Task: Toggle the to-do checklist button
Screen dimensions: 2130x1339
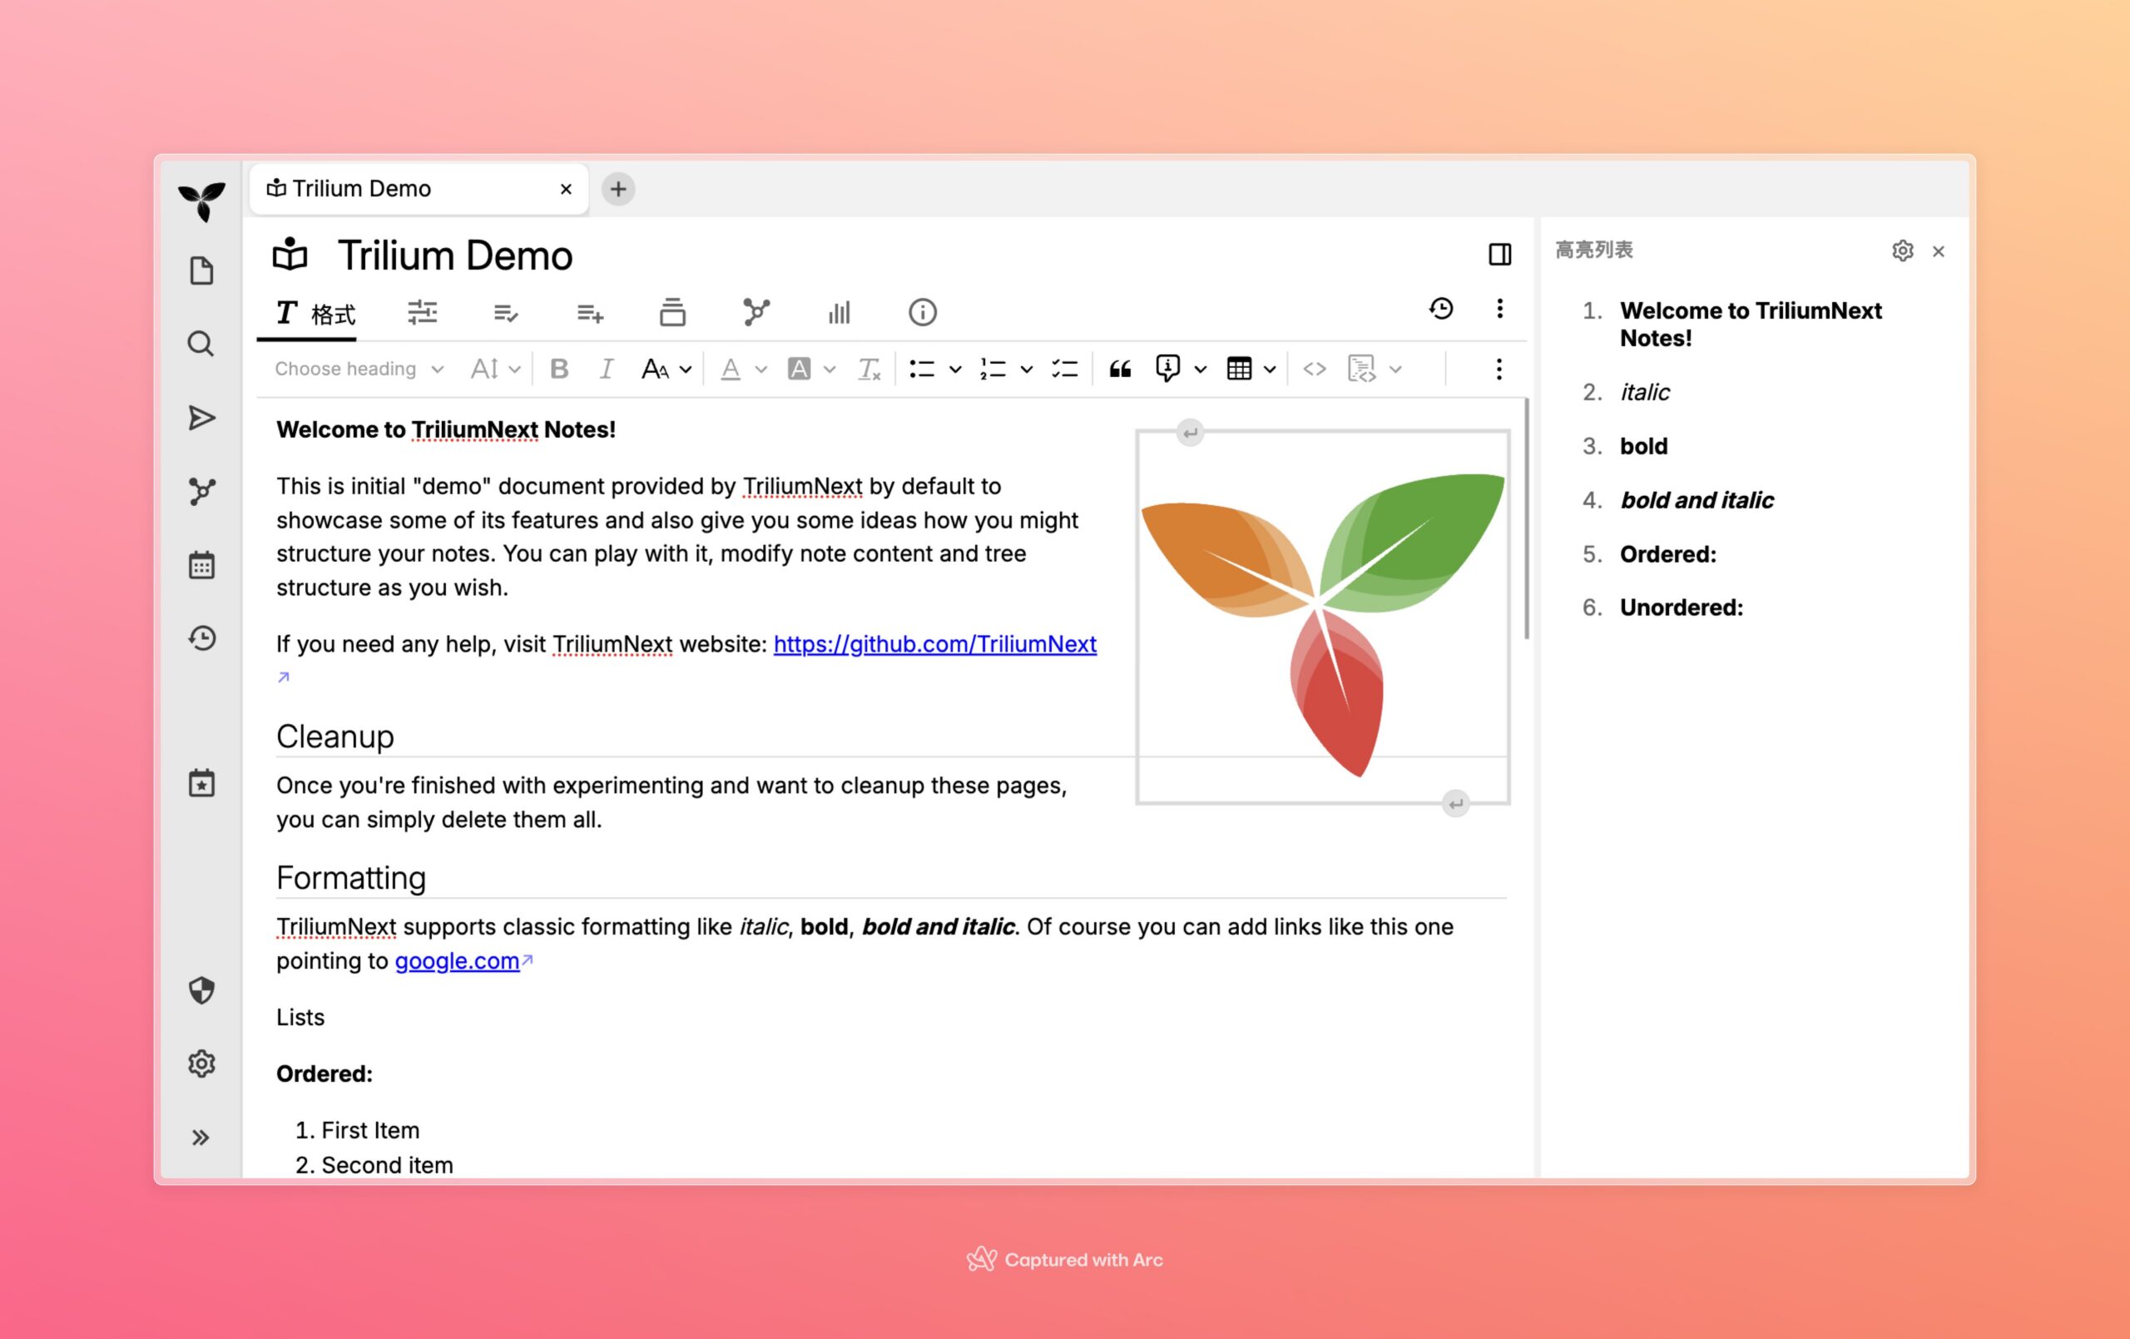Action: (1065, 369)
